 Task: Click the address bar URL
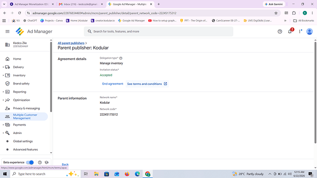[104, 13]
